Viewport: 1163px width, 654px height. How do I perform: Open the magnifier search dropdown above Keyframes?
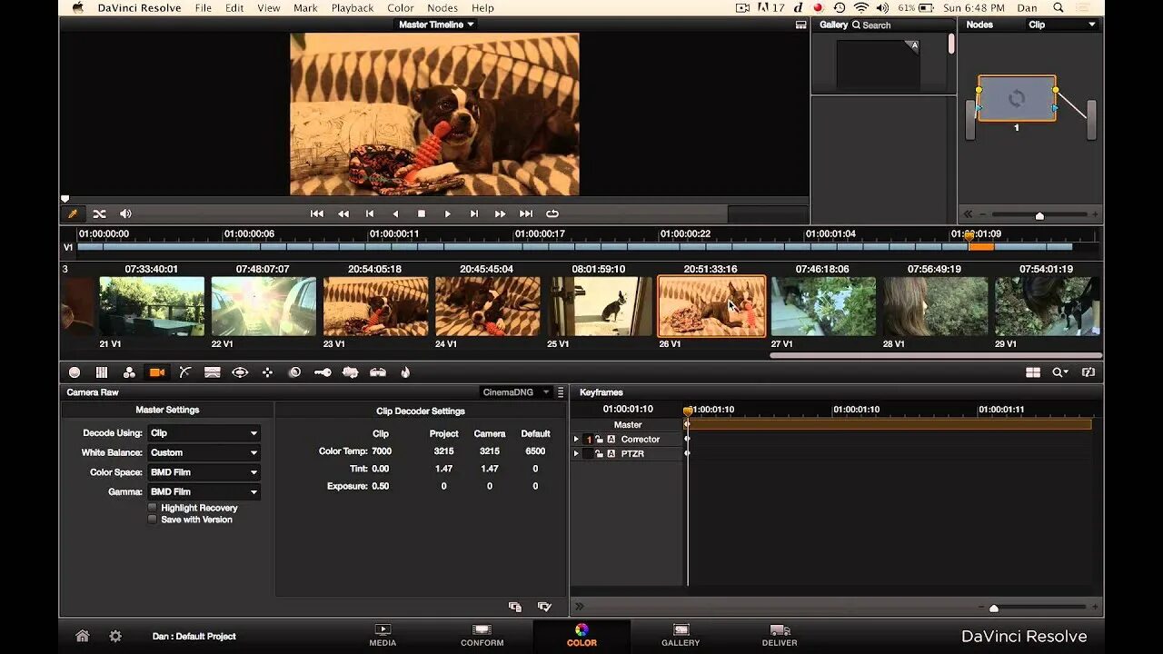point(1060,372)
